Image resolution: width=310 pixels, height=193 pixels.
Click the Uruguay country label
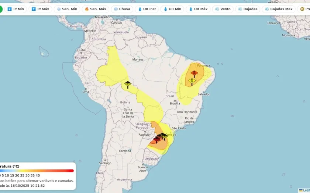(151, 158)
